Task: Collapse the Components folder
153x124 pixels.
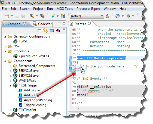Action: (x=5, y=61)
